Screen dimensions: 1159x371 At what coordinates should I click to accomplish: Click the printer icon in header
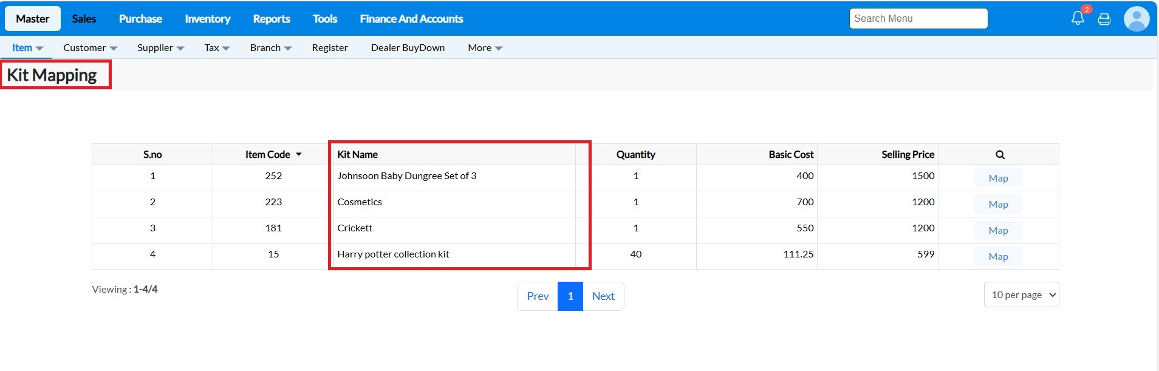(x=1104, y=19)
